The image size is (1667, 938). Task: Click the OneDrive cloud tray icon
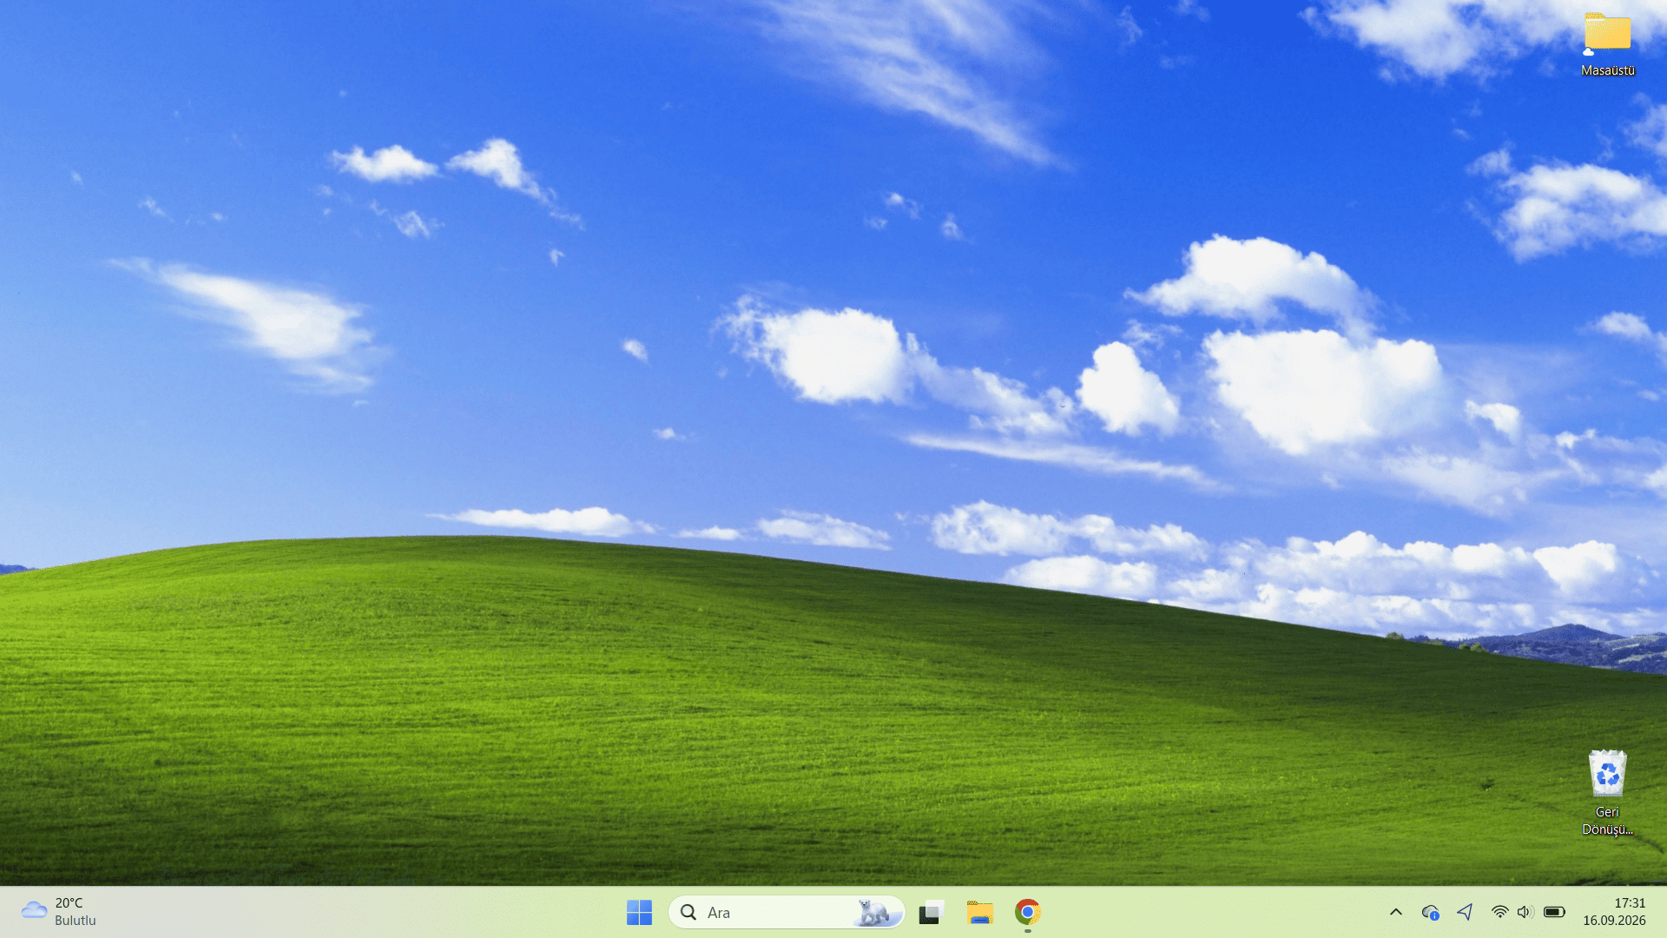pyautogui.click(x=1430, y=912)
